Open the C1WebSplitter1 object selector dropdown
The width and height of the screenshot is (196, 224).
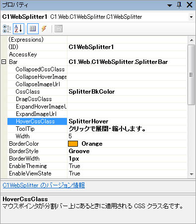point(191,17)
